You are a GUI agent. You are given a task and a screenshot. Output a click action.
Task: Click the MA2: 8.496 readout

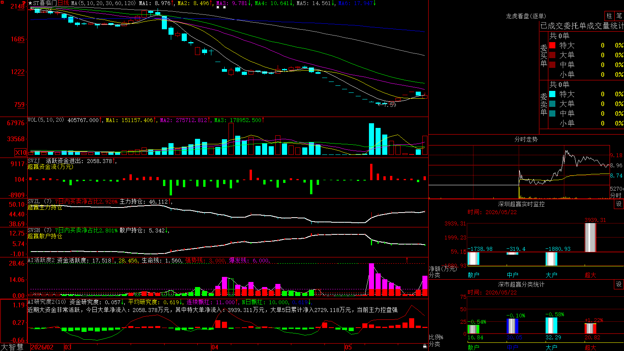193,3
